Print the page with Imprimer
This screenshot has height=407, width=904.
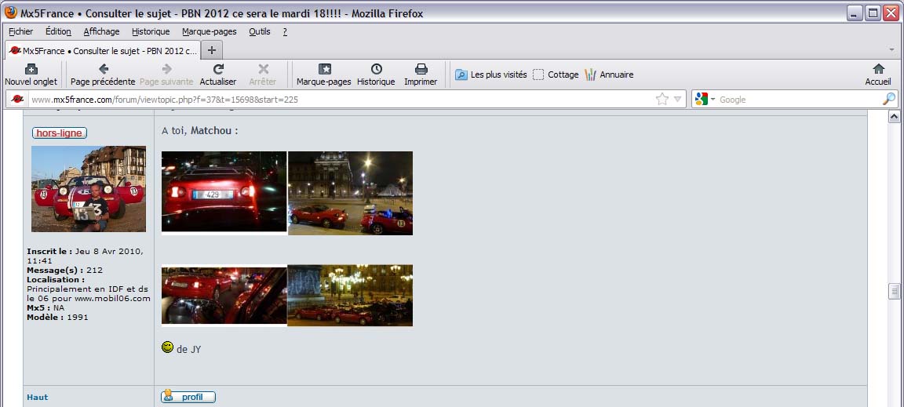[421, 75]
